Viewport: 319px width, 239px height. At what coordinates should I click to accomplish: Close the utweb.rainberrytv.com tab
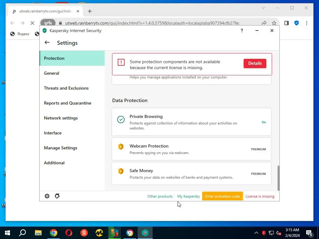click(x=78, y=11)
